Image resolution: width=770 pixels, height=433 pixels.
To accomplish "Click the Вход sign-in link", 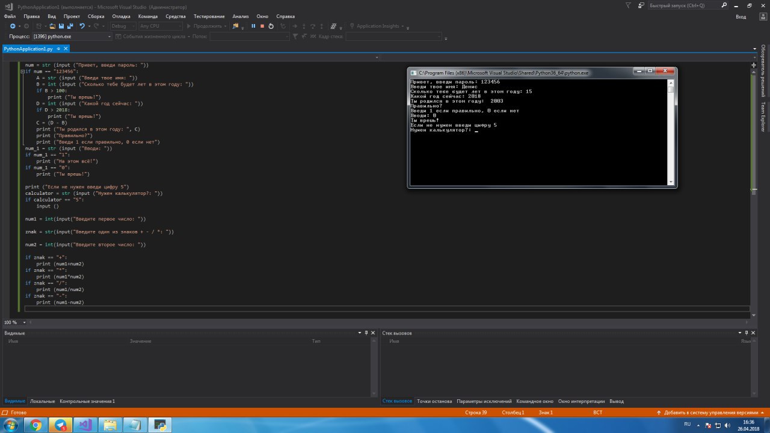I will (x=741, y=17).
